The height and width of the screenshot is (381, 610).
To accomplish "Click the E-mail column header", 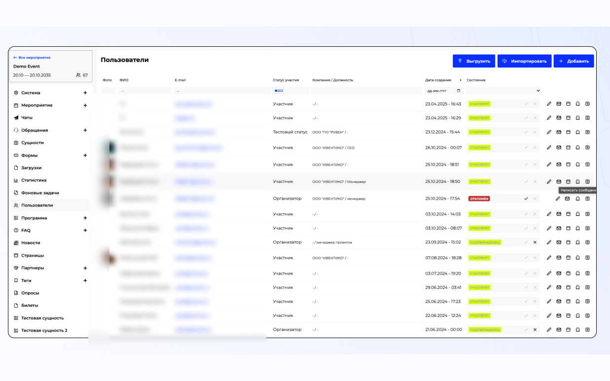I will (x=180, y=80).
